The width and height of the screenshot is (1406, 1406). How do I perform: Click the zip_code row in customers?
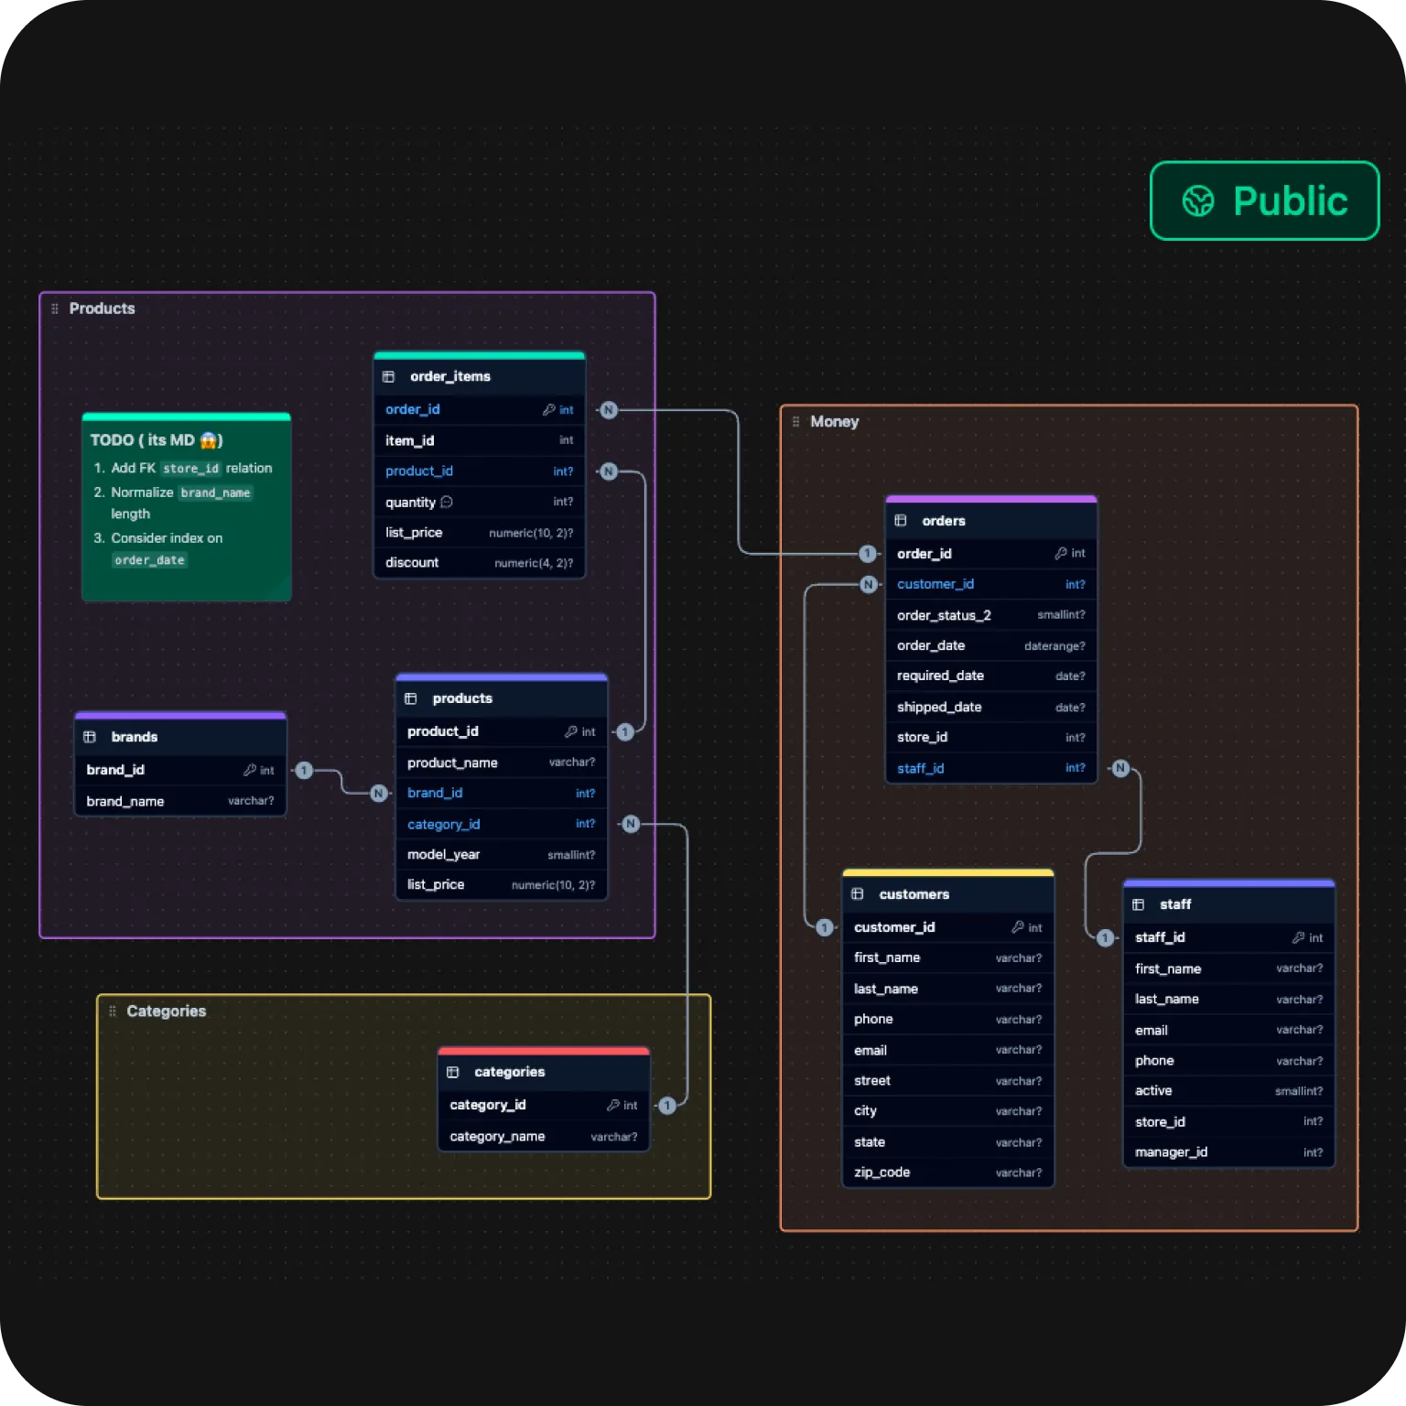click(x=948, y=1172)
